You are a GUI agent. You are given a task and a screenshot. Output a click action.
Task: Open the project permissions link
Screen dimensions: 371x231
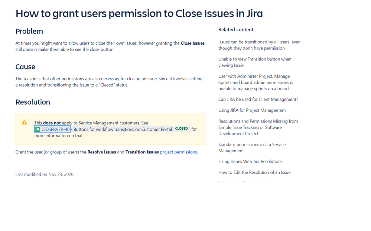[178, 152]
